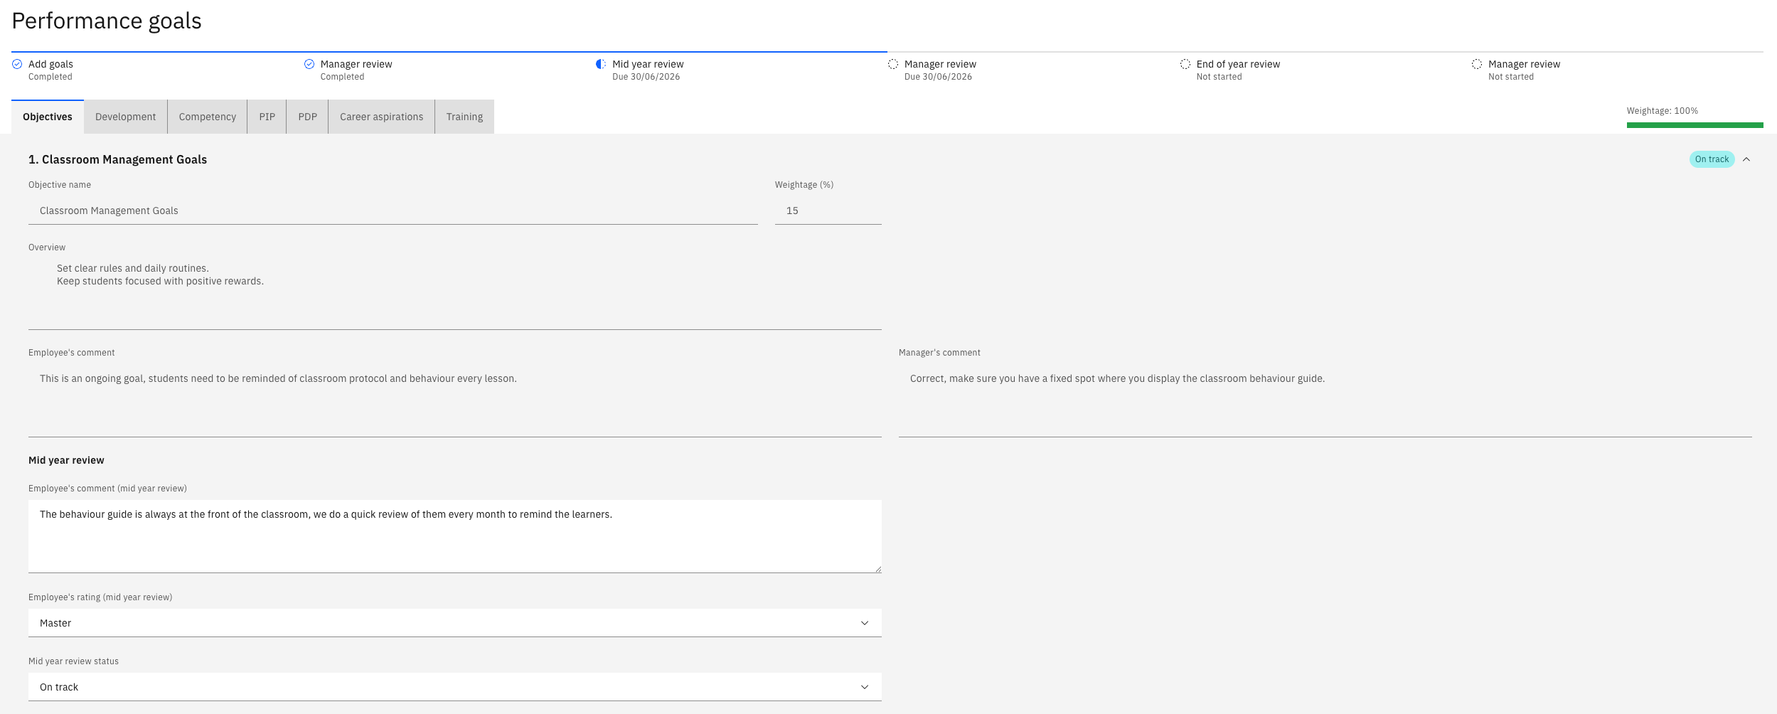The width and height of the screenshot is (1777, 714).
Task: Click the Employee's comment about ongoing goal
Action: (455, 400)
